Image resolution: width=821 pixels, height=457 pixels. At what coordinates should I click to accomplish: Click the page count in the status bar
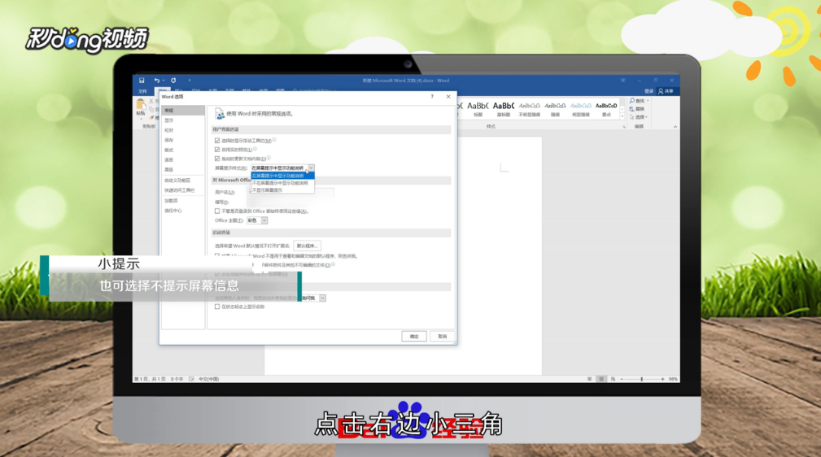pos(151,379)
